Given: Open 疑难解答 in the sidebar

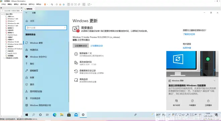Looking at the screenshot, I should pos(34,71).
